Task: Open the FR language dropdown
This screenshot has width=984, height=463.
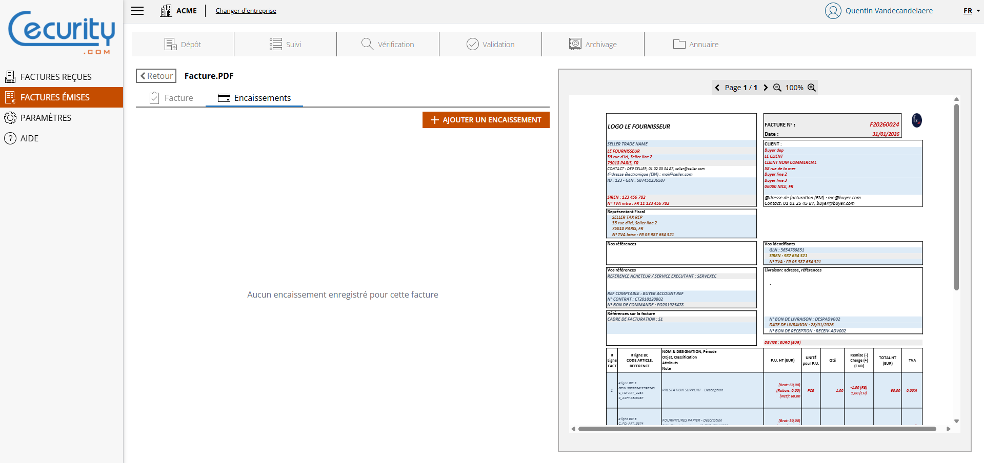Action: (x=972, y=11)
